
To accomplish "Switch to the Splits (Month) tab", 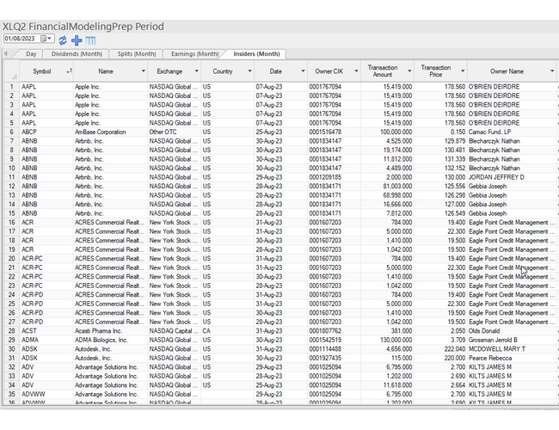I will [137, 54].
